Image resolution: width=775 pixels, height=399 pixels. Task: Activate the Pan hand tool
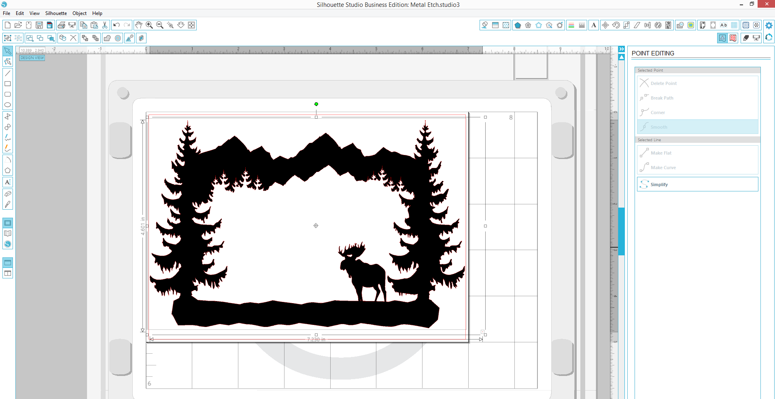click(x=139, y=25)
